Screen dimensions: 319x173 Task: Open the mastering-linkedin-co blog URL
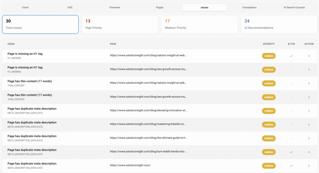pyautogui.click(x=148, y=125)
